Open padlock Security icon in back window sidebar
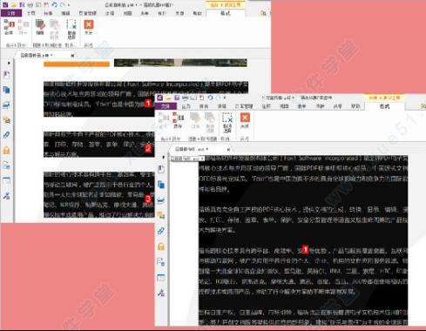The image size is (426, 331). [x=6, y=151]
